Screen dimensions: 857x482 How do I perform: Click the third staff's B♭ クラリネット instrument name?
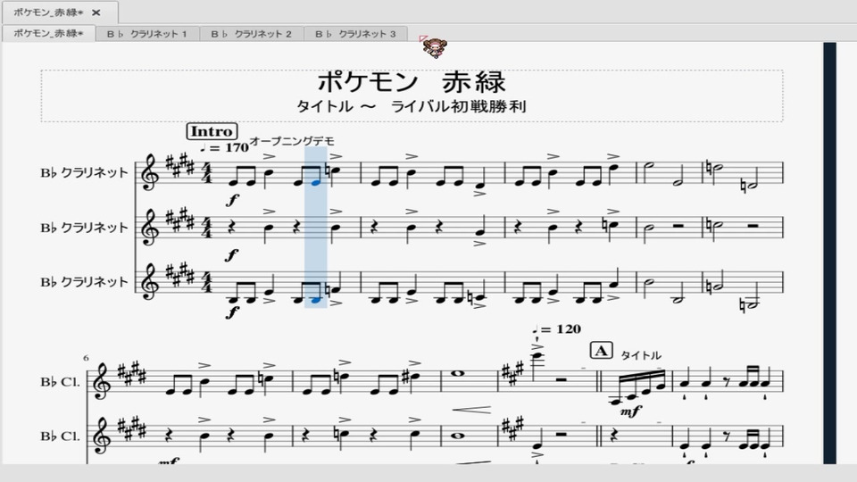click(84, 282)
